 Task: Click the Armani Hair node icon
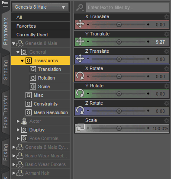pyautogui.click(x=20, y=173)
